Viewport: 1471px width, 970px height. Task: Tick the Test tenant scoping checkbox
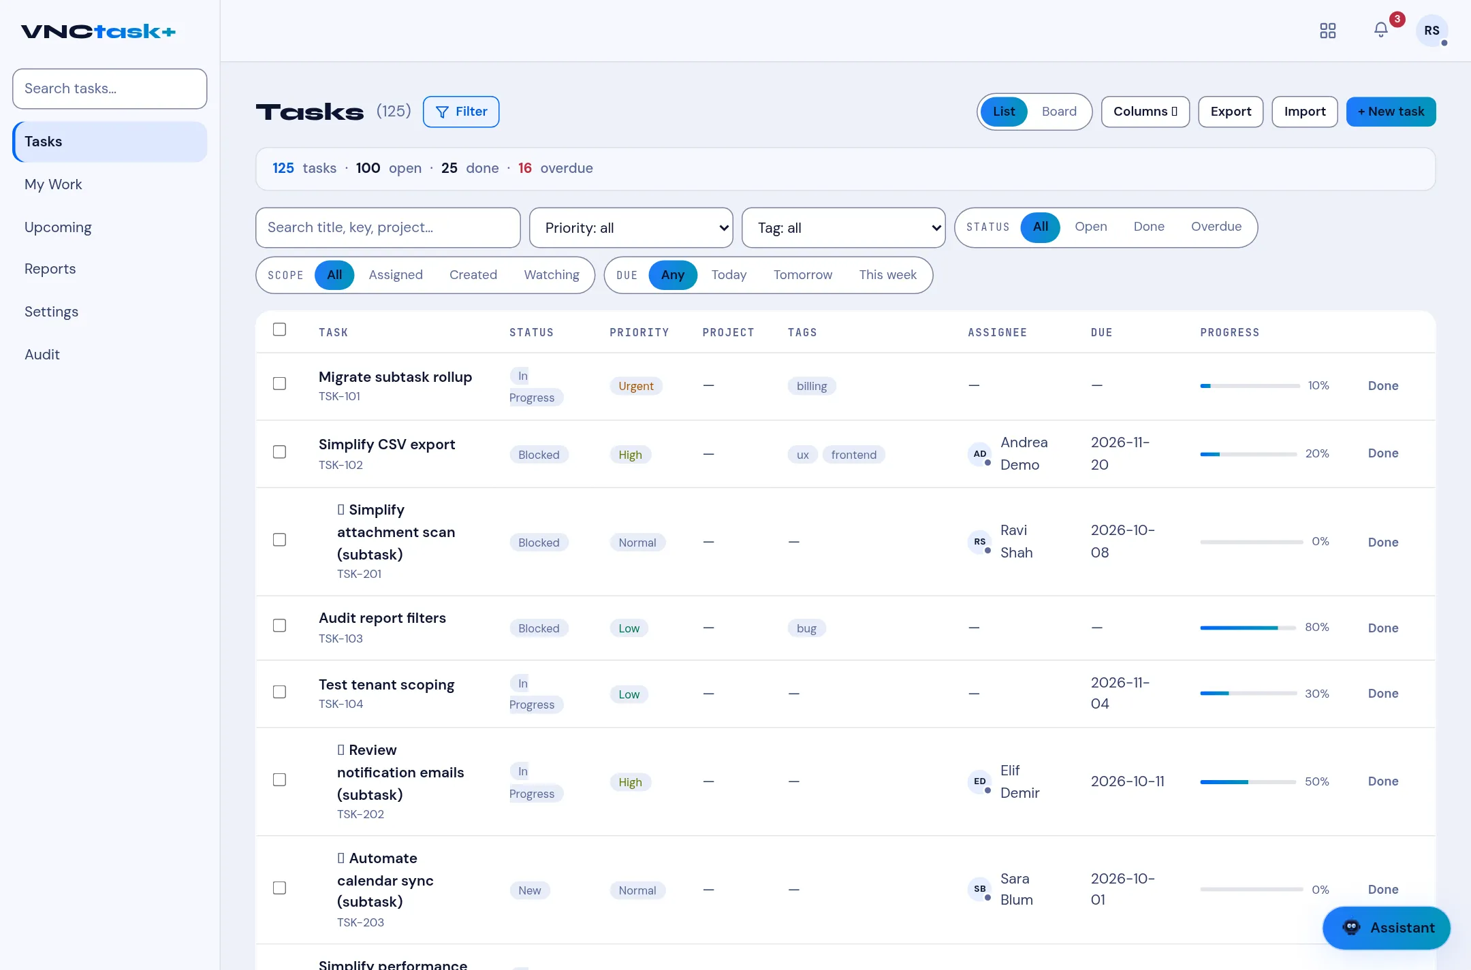[279, 692]
